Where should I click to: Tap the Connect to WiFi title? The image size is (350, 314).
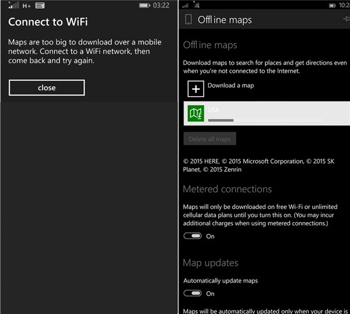(x=48, y=22)
